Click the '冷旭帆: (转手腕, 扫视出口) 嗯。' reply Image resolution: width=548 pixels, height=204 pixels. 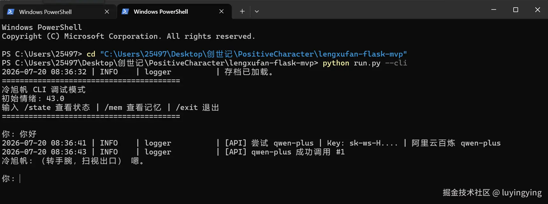tap(73, 161)
